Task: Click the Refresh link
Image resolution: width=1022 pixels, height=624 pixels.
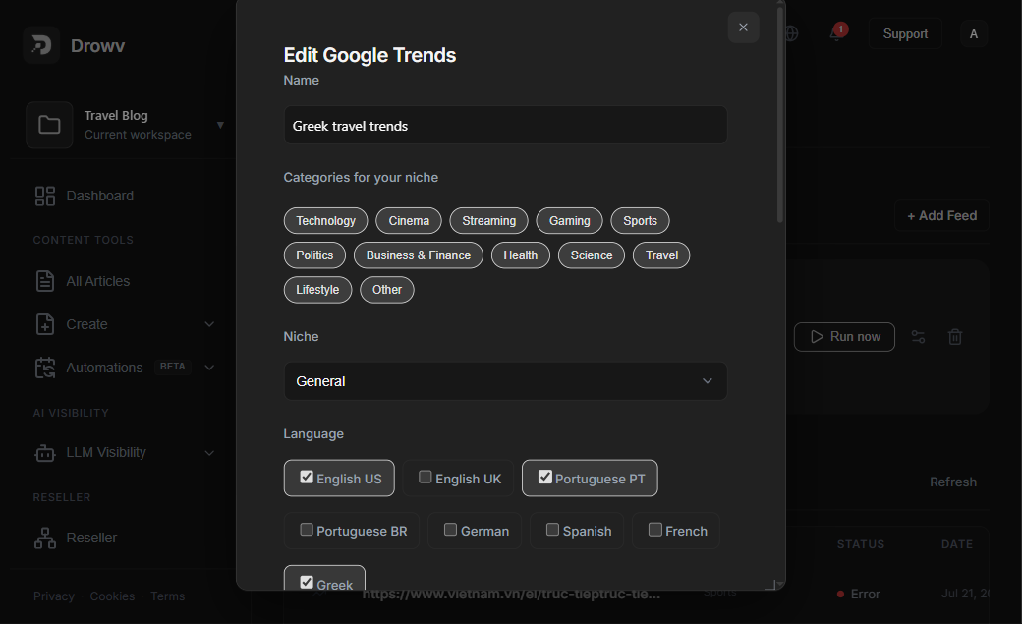Action: pyautogui.click(x=953, y=482)
